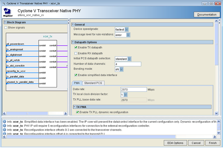This screenshot has width=223, height=156.
Task: Click the parameters panel scroll down arrow
Action: 216,113
